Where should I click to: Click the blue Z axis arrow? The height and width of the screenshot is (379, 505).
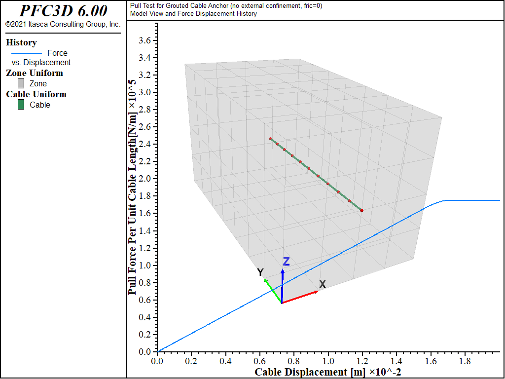click(282, 286)
